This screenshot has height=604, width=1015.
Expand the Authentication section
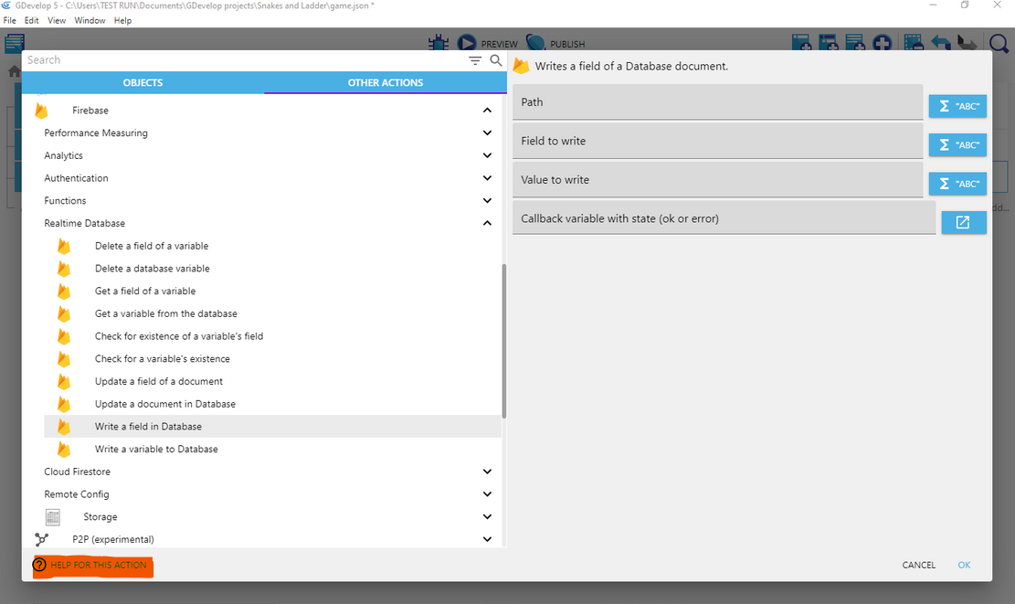[x=488, y=178]
